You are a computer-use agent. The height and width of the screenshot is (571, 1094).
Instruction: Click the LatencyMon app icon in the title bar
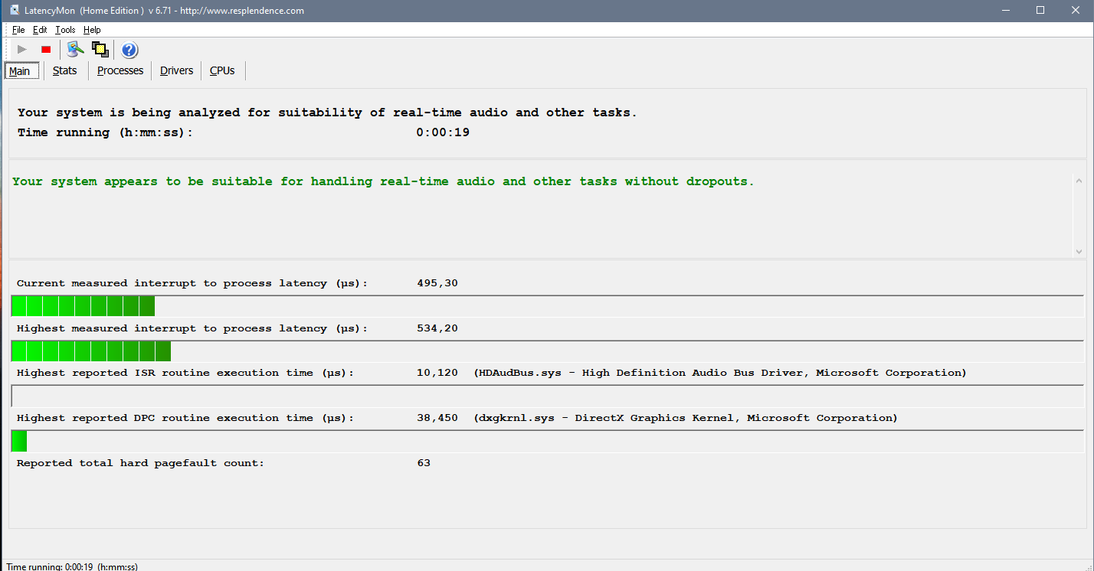coord(14,11)
